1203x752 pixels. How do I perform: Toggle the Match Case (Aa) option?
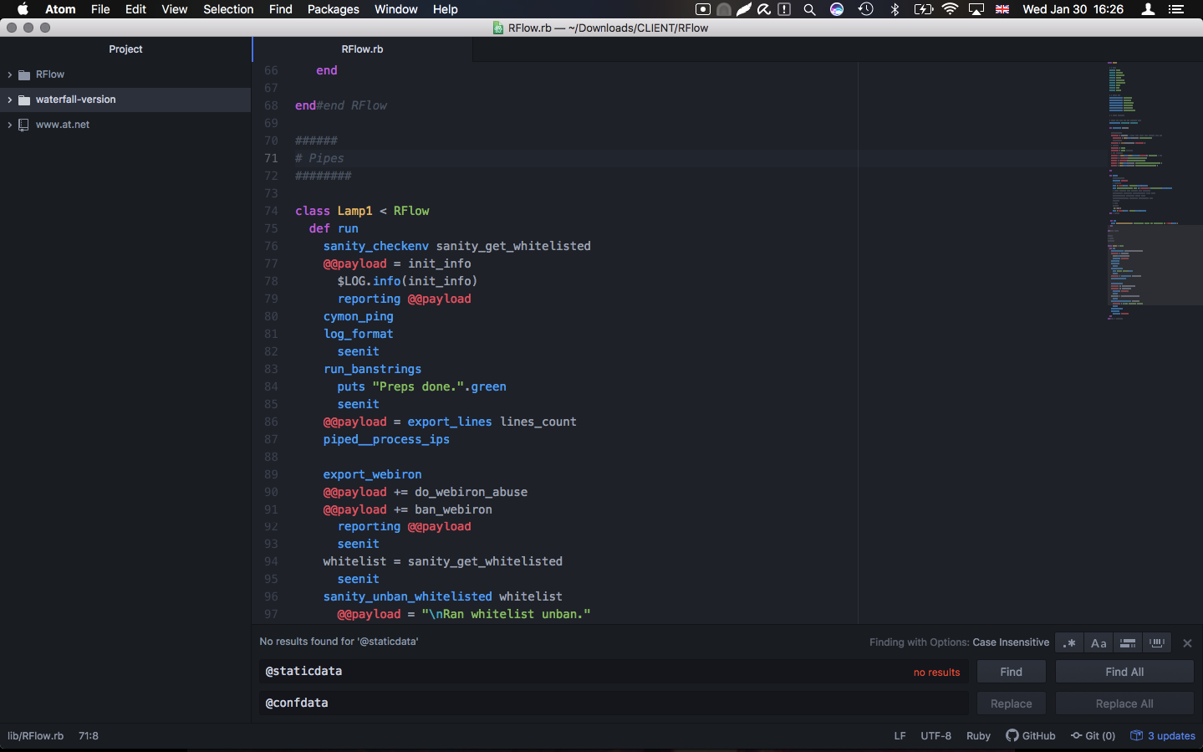1099,643
